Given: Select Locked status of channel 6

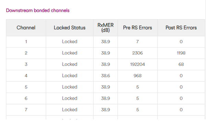Looking at the screenshot, I should coord(70,98).
